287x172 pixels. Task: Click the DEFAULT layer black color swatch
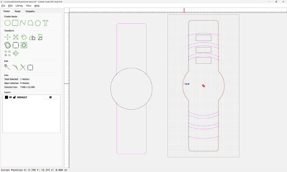[6, 97]
